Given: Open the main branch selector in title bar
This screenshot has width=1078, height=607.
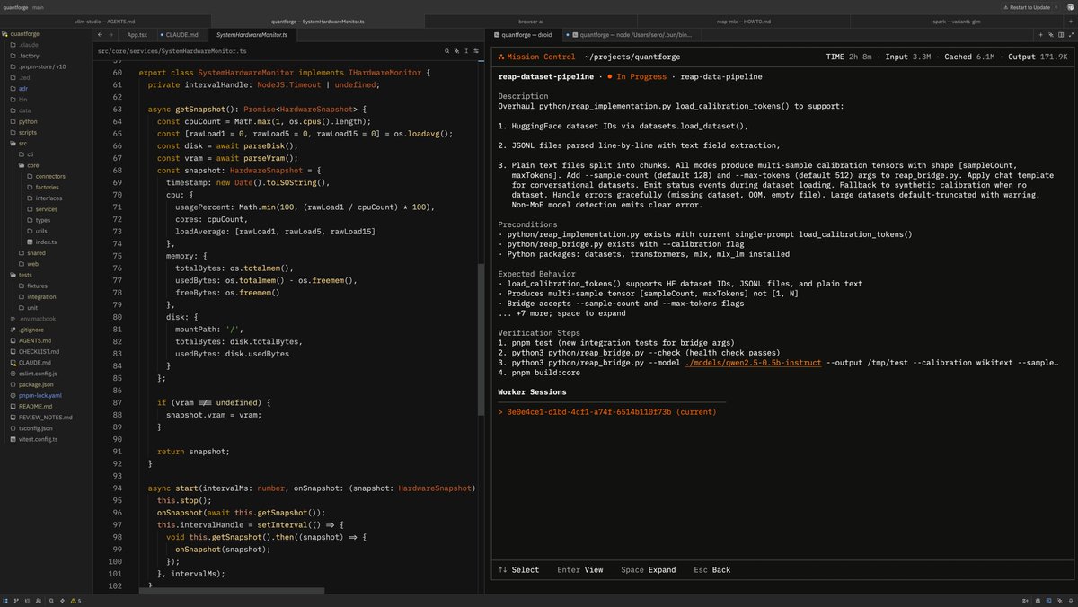Looking at the screenshot, I should tap(39, 6).
